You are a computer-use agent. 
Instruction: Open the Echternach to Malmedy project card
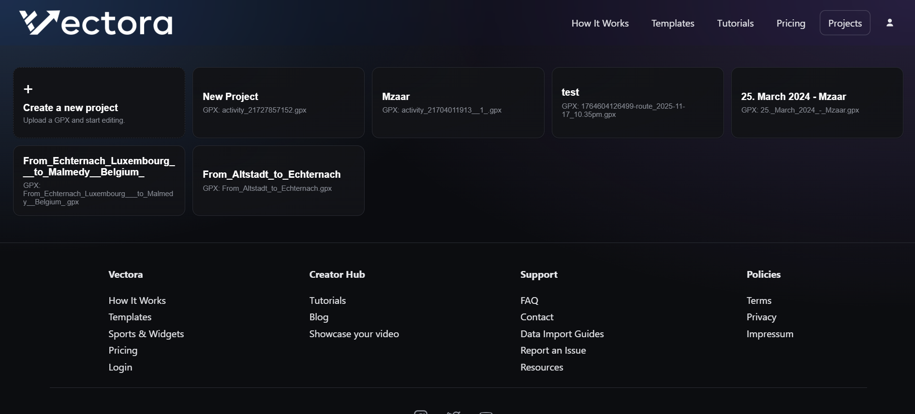pyautogui.click(x=99, y=180)
